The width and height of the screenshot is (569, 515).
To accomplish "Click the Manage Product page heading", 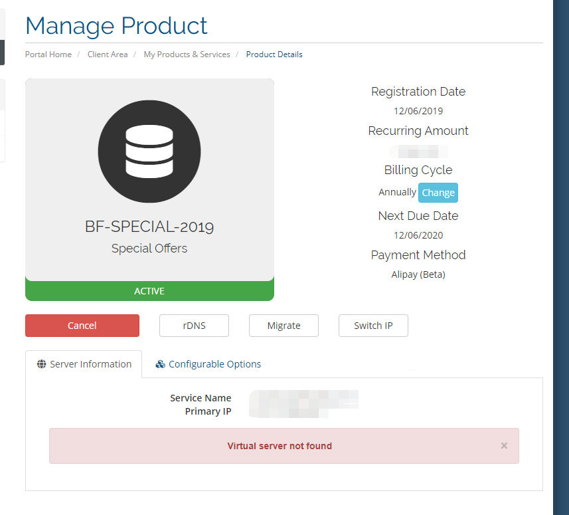I will click(116, 26).
